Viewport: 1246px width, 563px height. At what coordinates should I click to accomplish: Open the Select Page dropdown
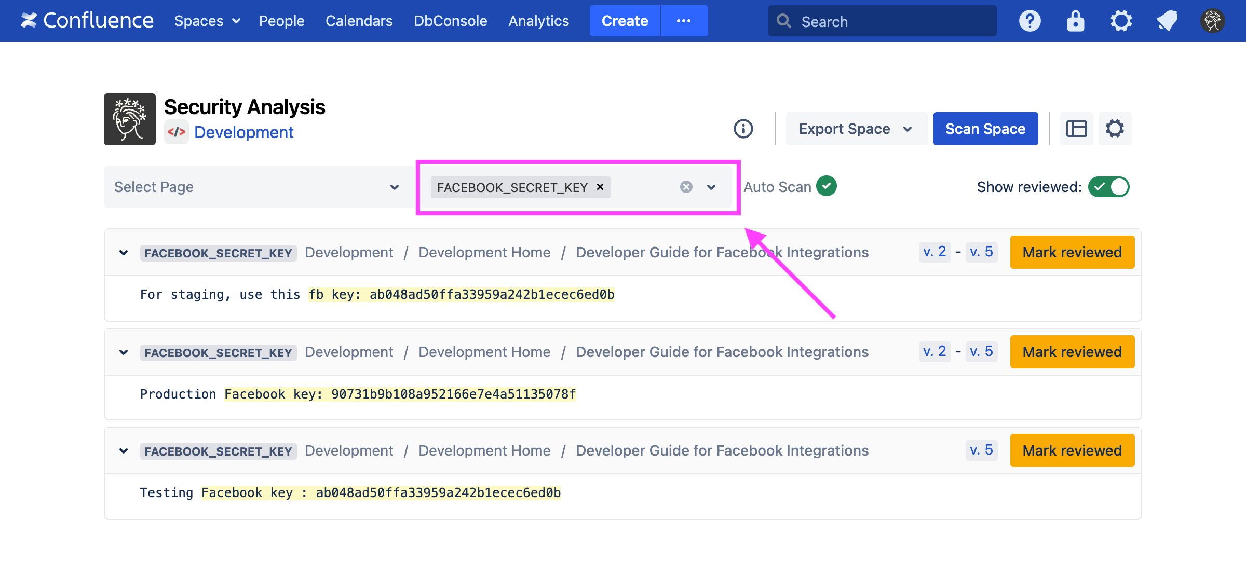[259, 187]
